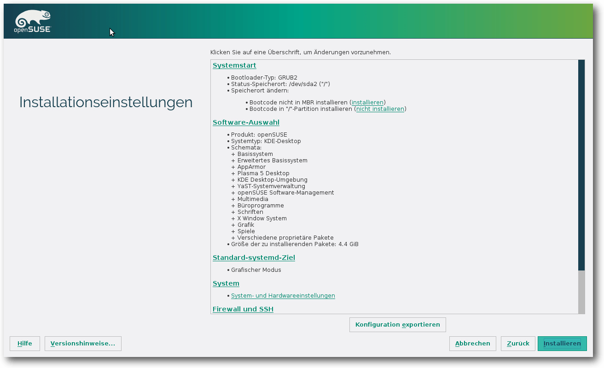Click '+ Multimedia' pattern row
Viewport: 604px width, 368px height.
[250, 199]
